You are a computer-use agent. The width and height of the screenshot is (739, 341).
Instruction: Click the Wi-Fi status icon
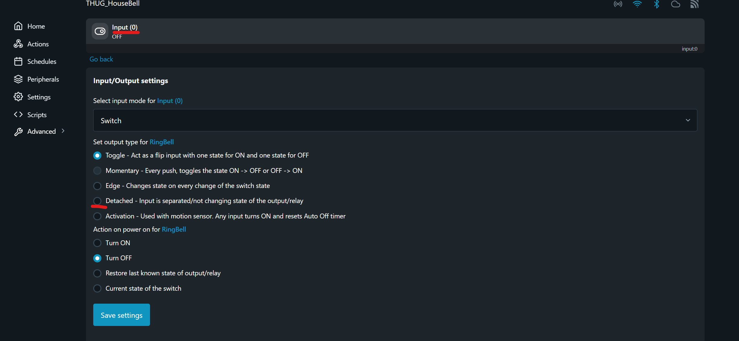click(x=637, y=4)
